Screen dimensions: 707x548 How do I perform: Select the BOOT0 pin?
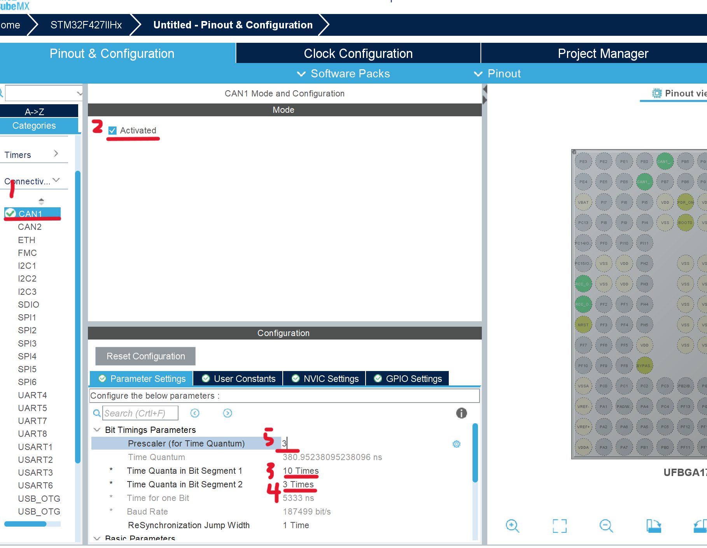click(x=685, y=223)
